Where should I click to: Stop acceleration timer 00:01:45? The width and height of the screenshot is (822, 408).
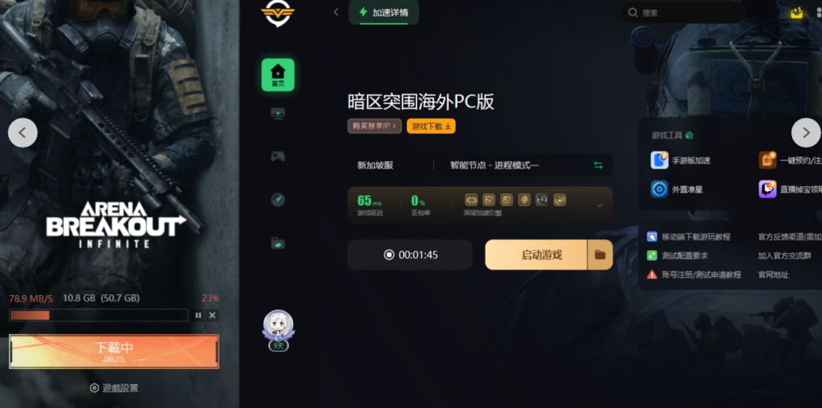[x=410, y=255]
